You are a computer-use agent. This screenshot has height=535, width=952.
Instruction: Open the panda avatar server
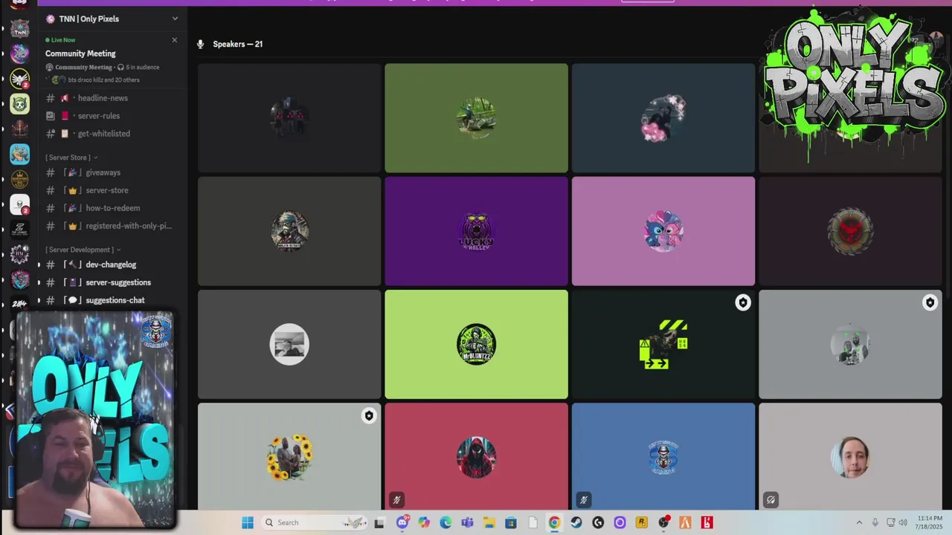(x=20, y=103)
